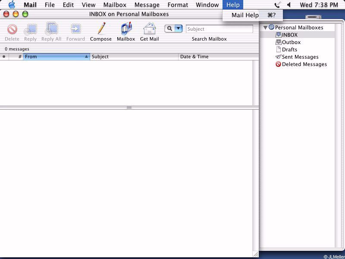
Task: Sort by the Date & Time column
Action: tap(218, 57)
